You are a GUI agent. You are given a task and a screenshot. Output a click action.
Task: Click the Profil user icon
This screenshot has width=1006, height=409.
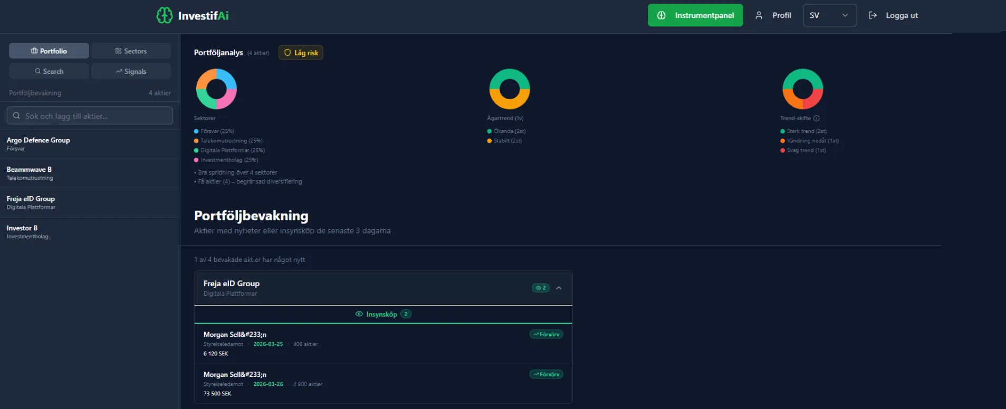[759, 15]
